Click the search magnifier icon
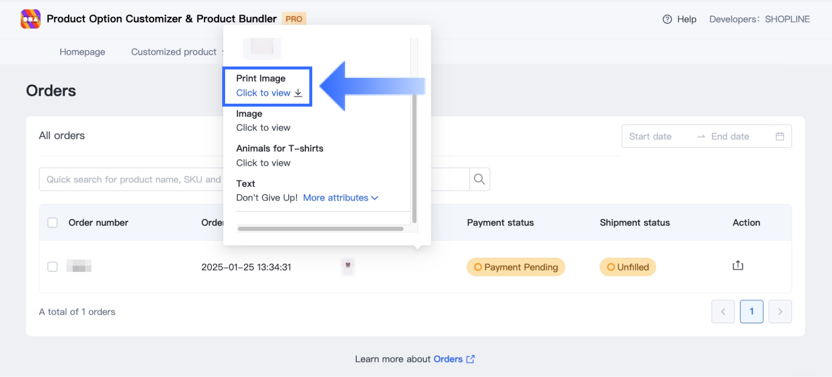 (x=480, y=179)
